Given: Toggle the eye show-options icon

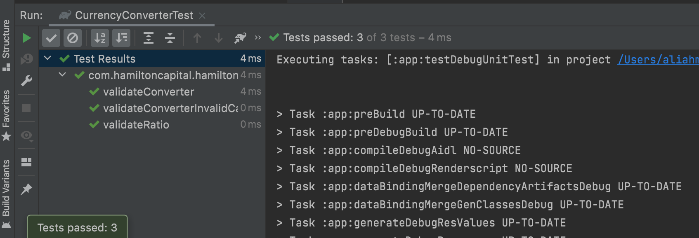Looking at the screenshot, I should (26, 135).
